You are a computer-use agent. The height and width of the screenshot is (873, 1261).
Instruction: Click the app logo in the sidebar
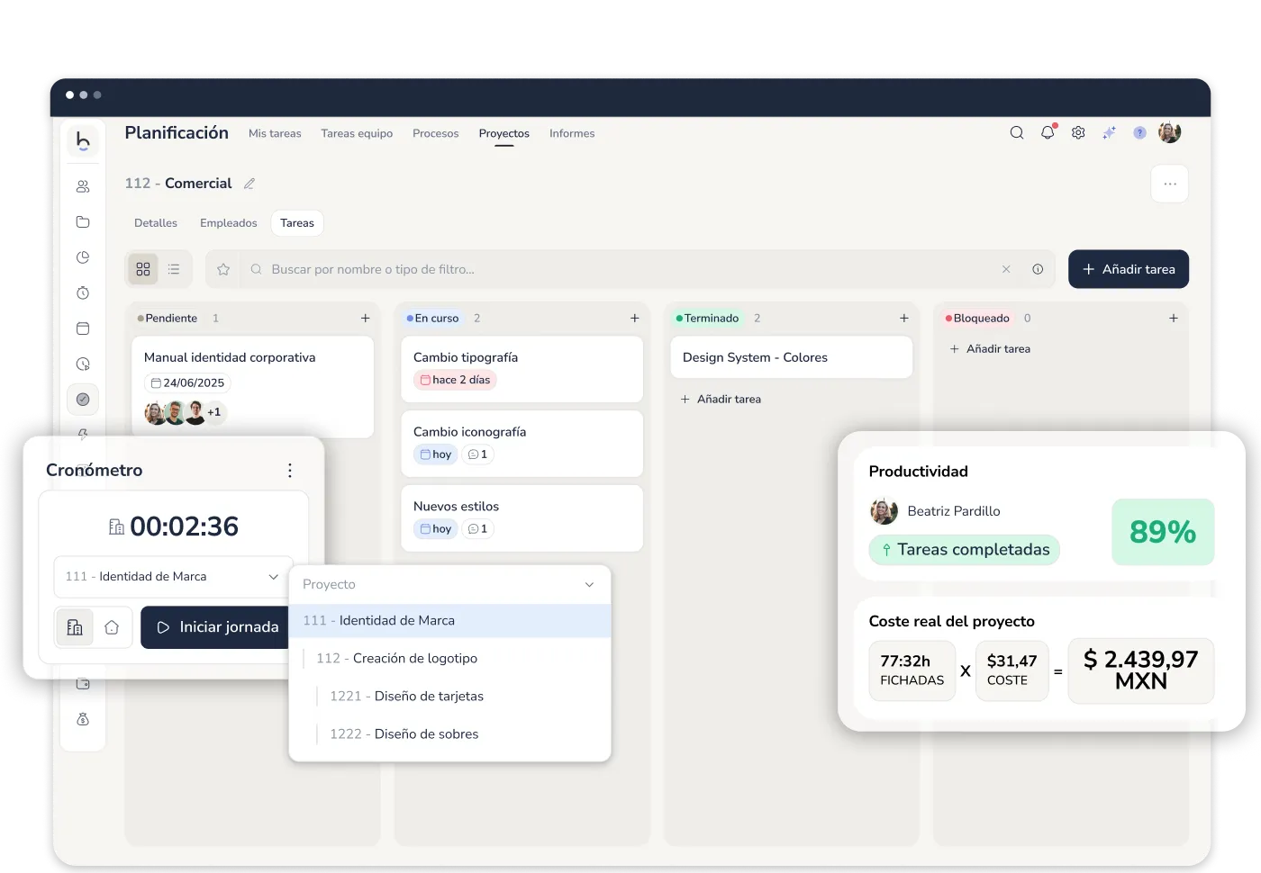pos(83,139)
